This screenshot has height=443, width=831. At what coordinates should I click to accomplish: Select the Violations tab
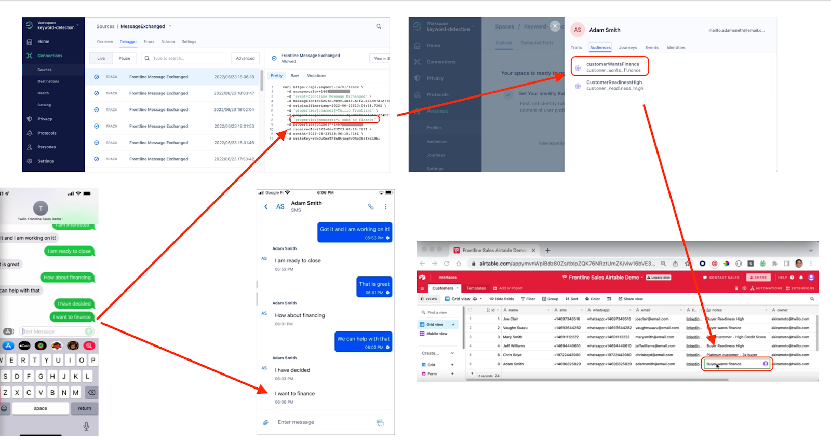[317, 76]
